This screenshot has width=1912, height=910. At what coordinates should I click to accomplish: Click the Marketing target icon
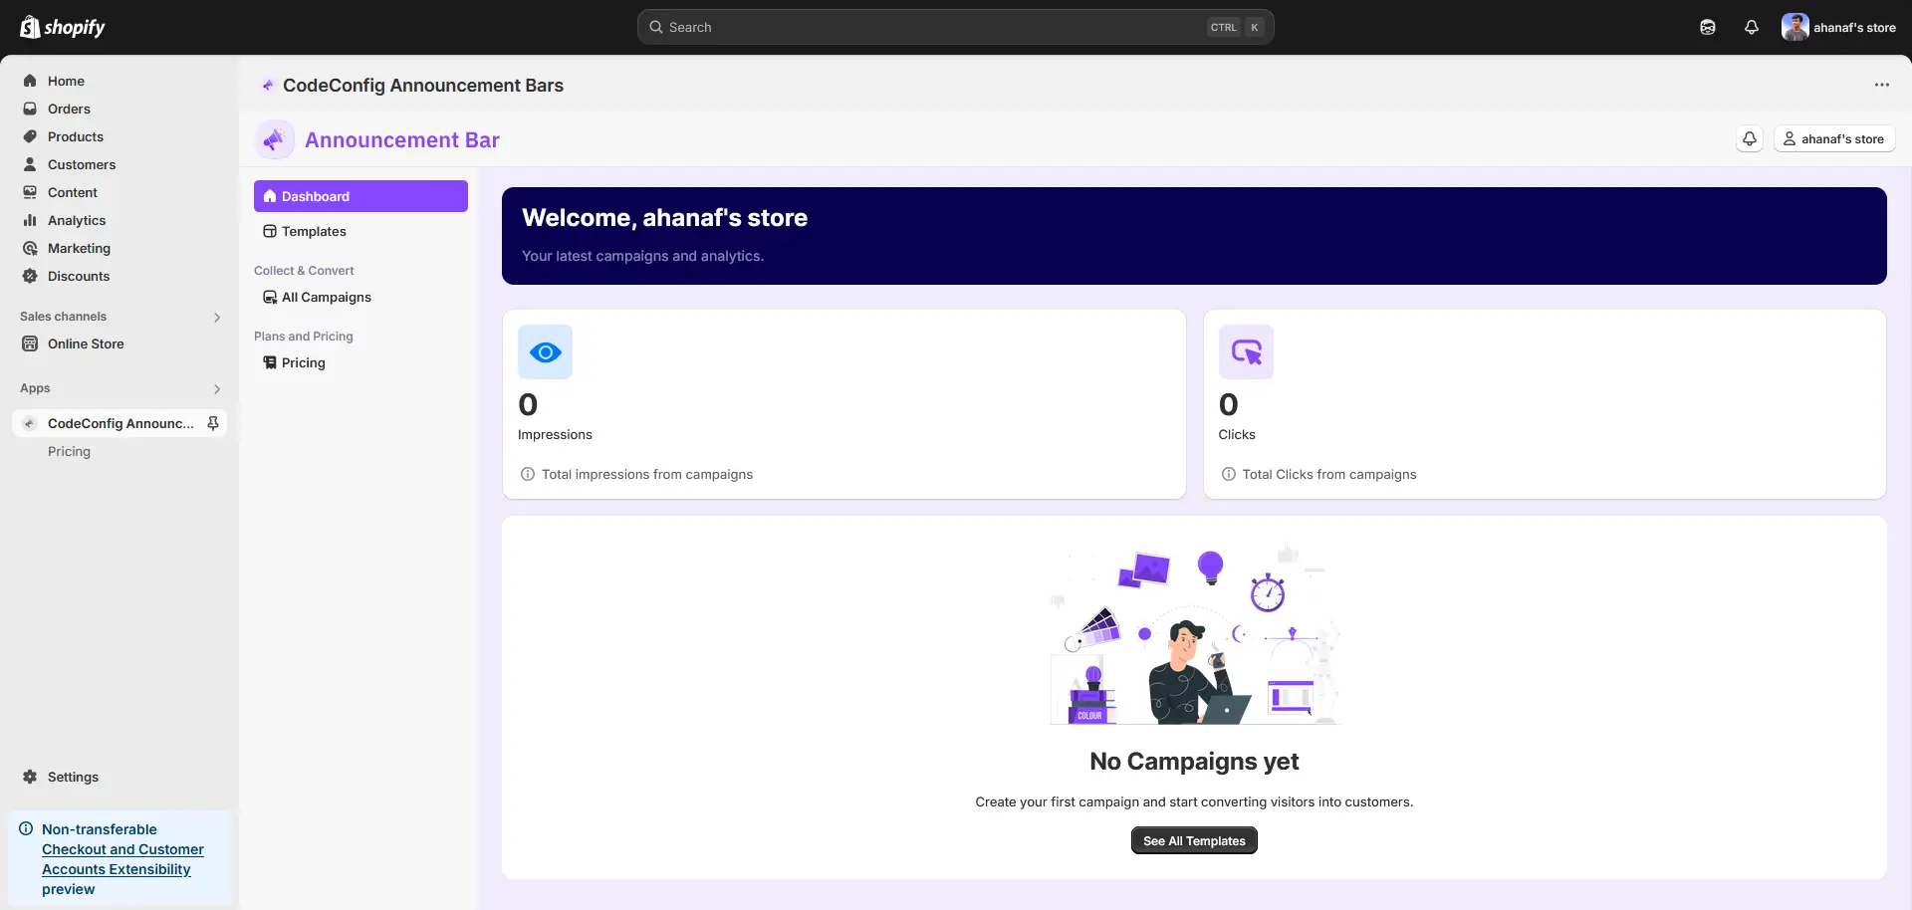click(30, 248)
